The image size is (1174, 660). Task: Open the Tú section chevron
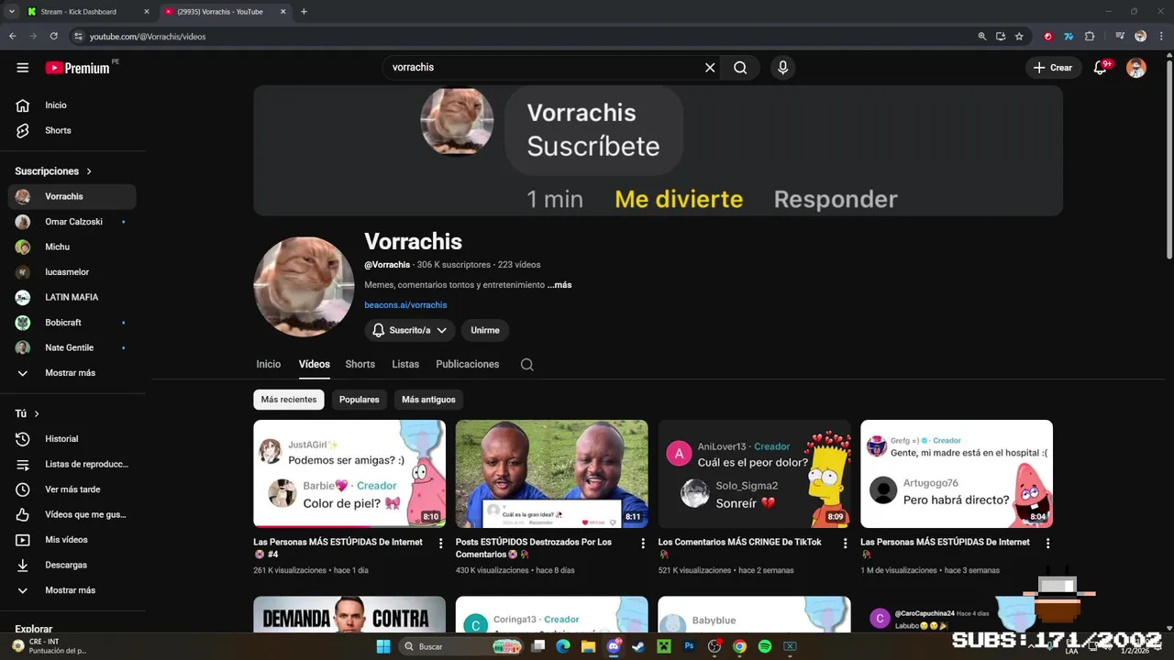coord(37,414)
